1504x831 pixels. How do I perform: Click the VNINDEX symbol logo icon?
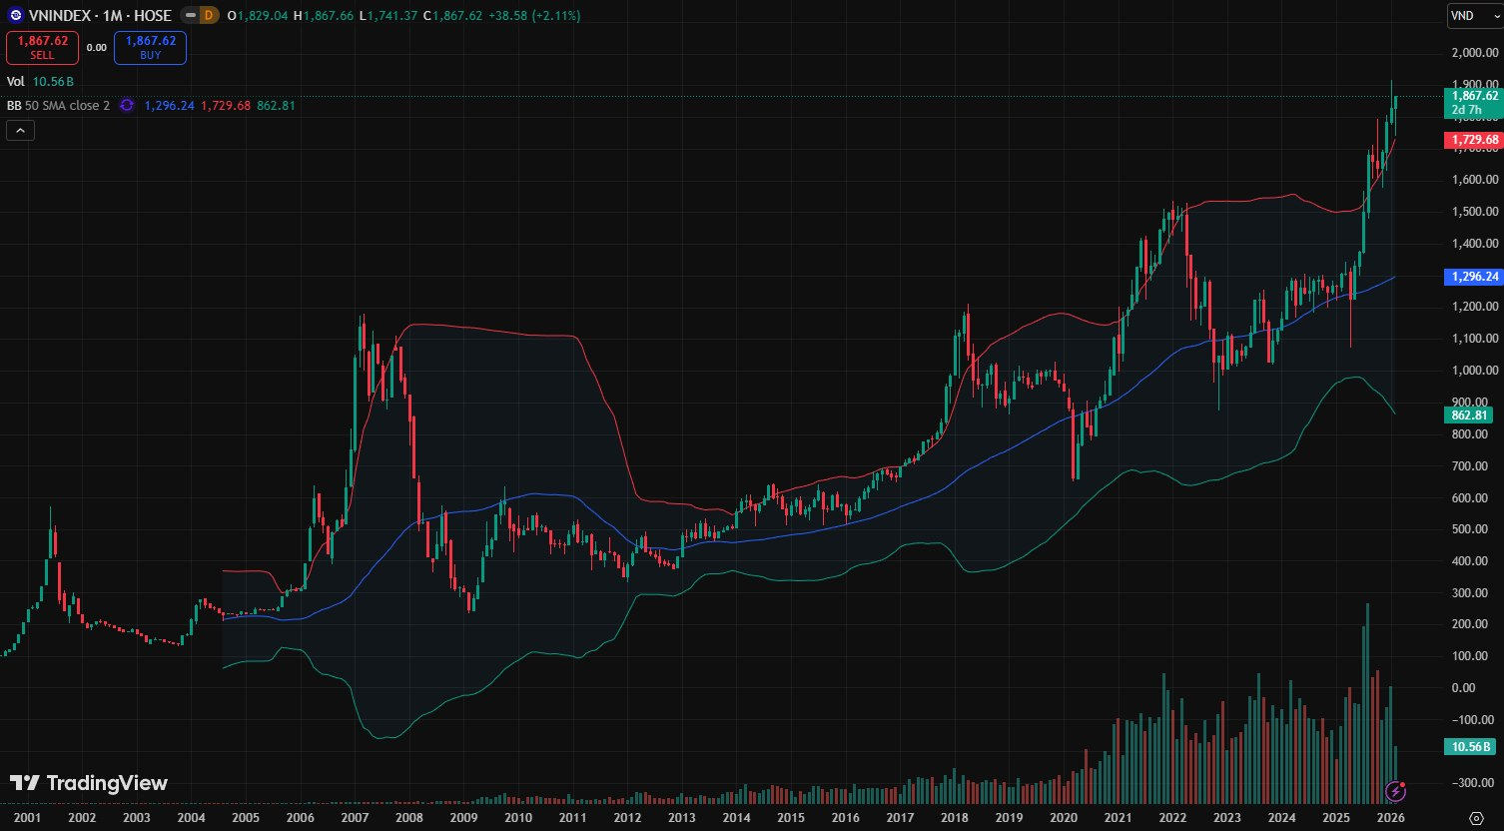click(15, 16)
